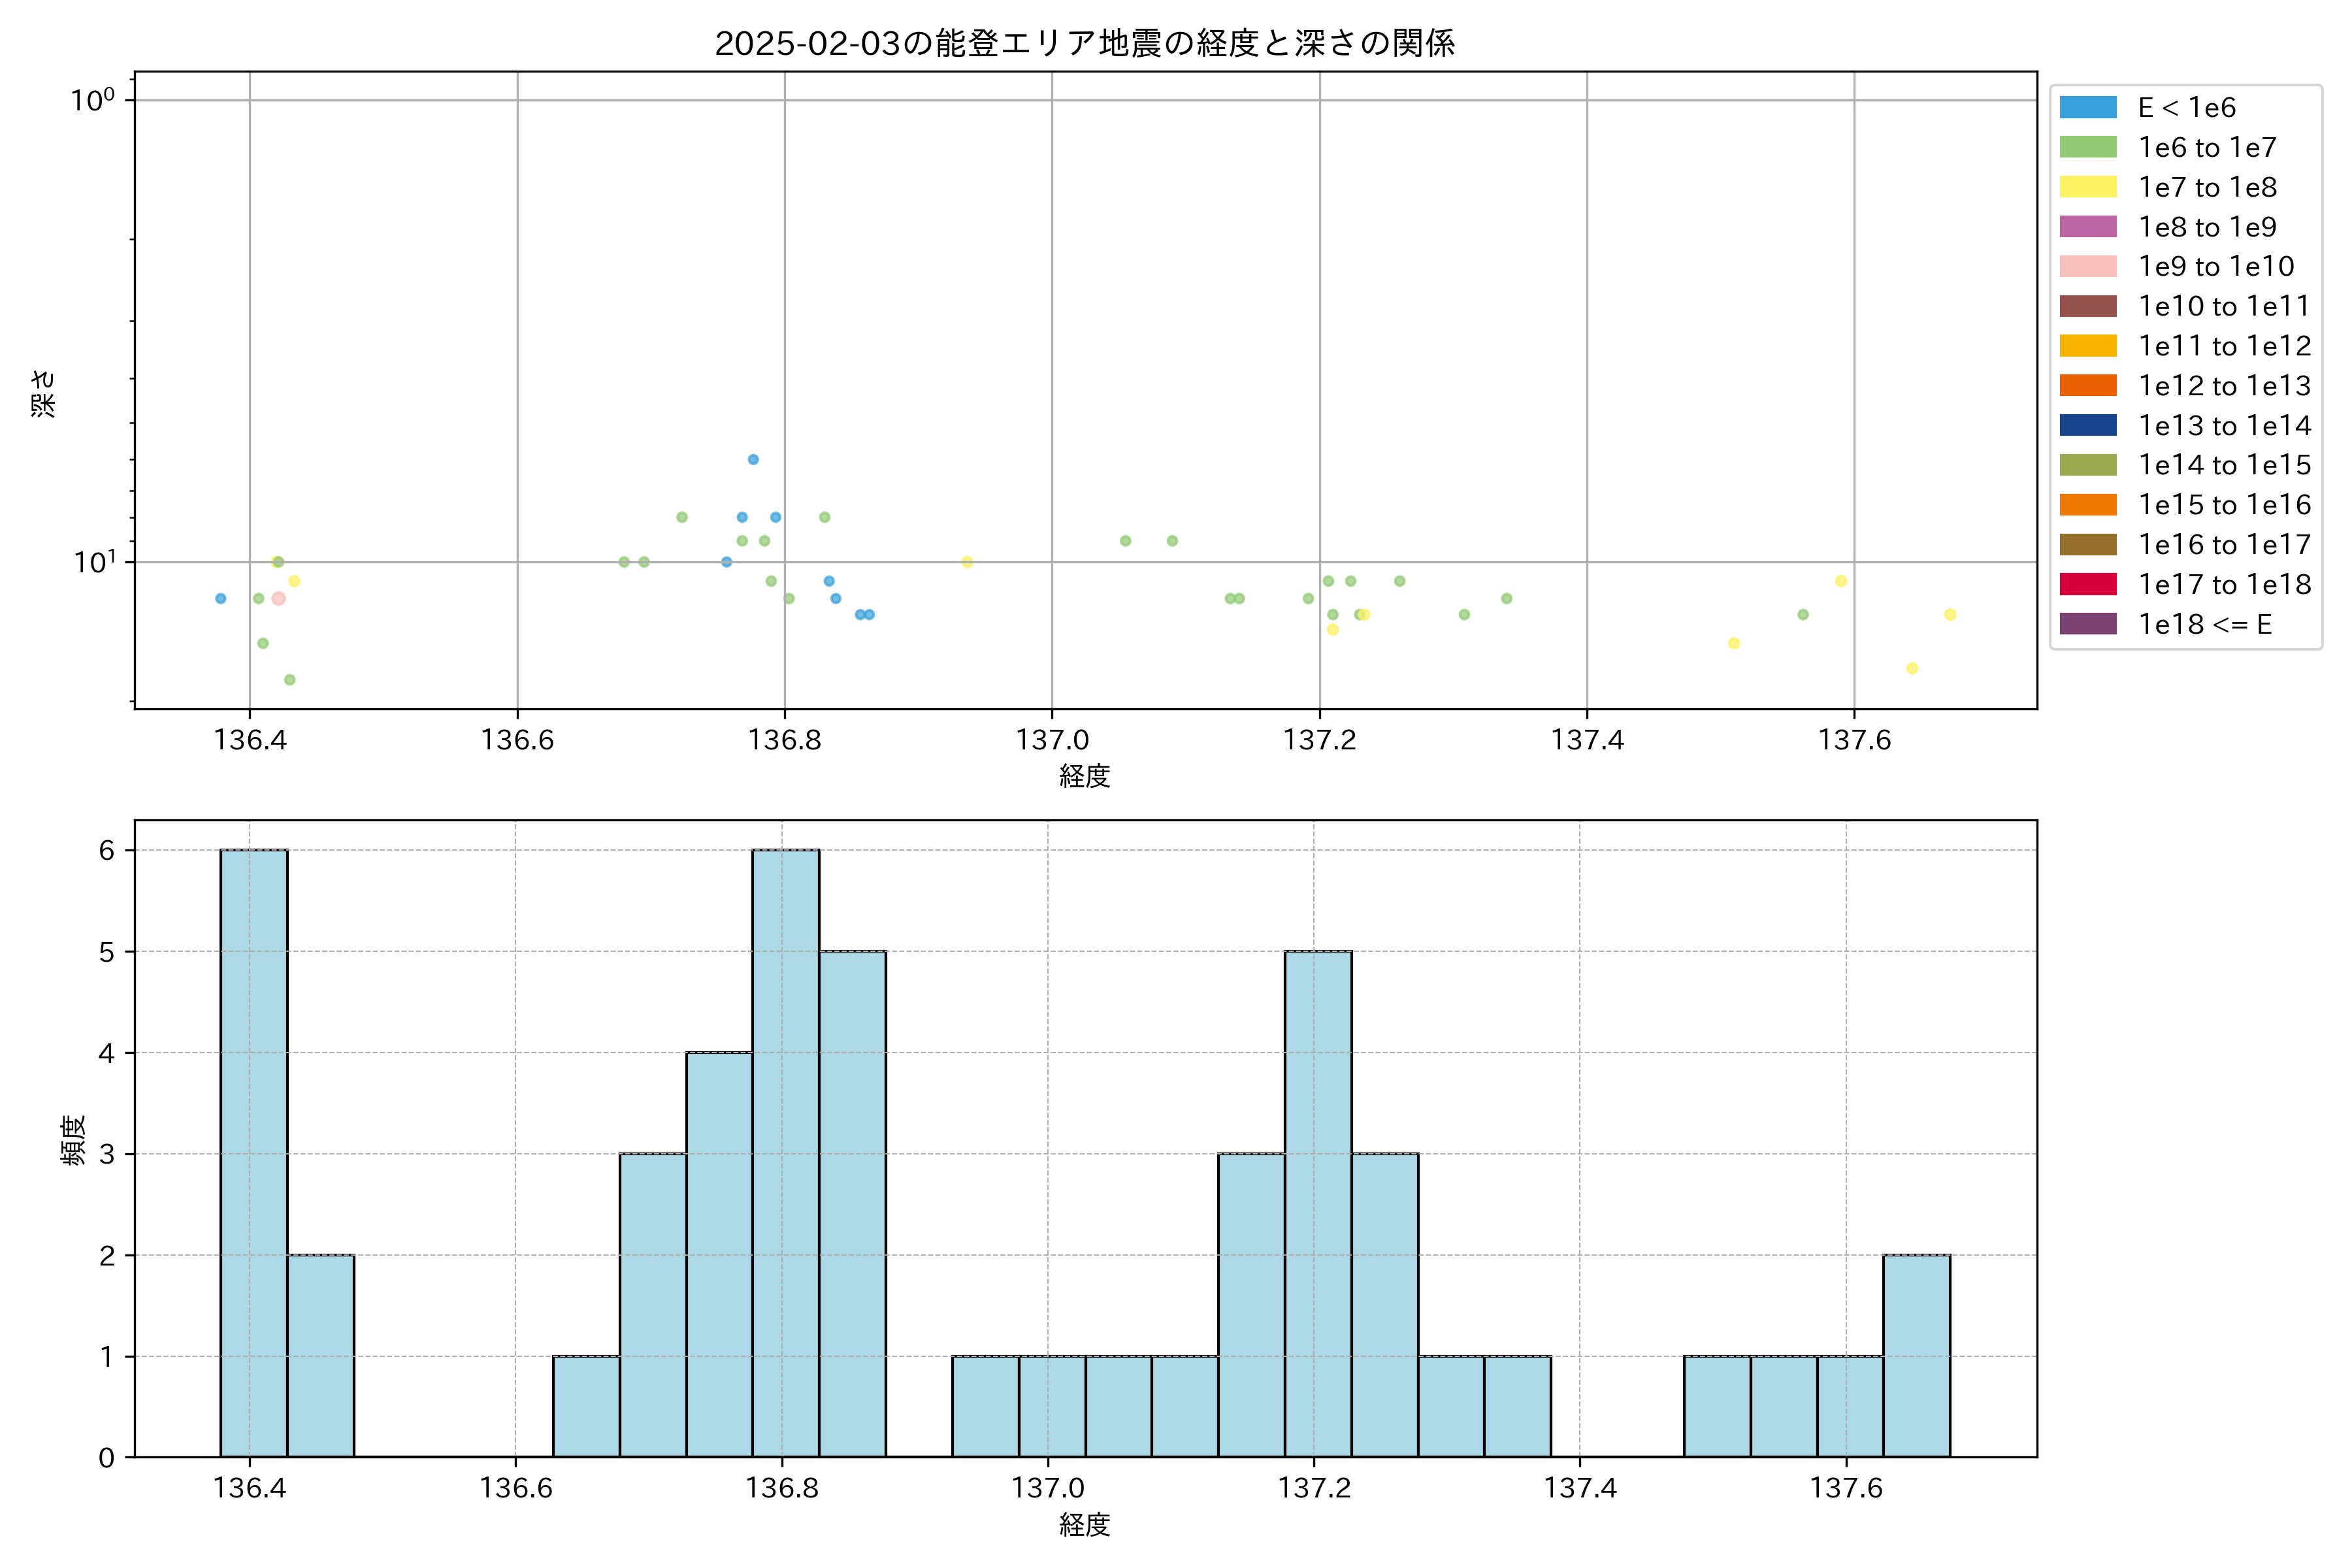2352x1568 pixels.
Task: Click the brown '1e10 to 1e11' legend swatch
Action: (2087, 306)
